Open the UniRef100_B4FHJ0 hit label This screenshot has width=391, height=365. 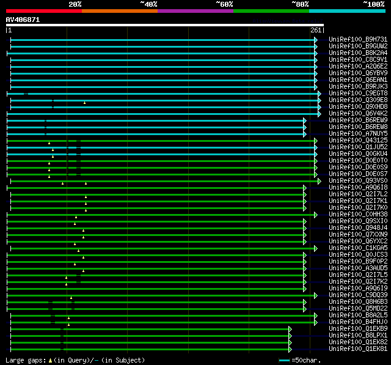pos(358,322)
